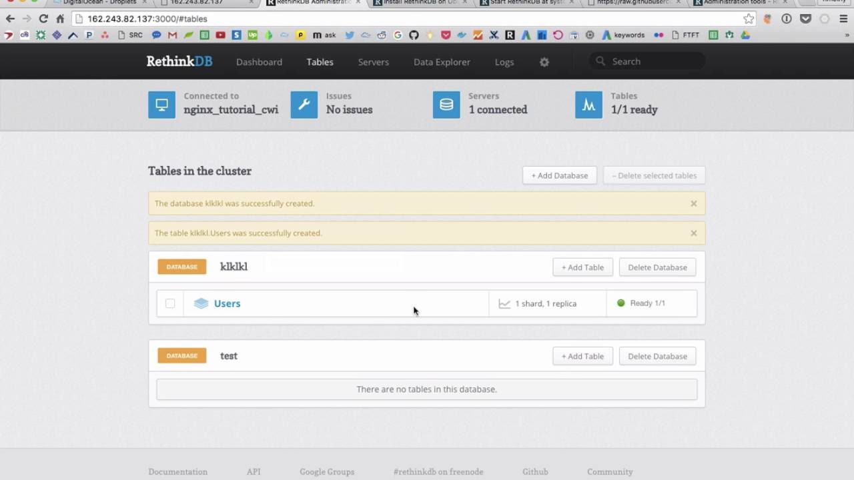Click the 'nginx_tutorial_cwi' server name
The height and width of the screenshot is (480, 854).
[231, 110]
